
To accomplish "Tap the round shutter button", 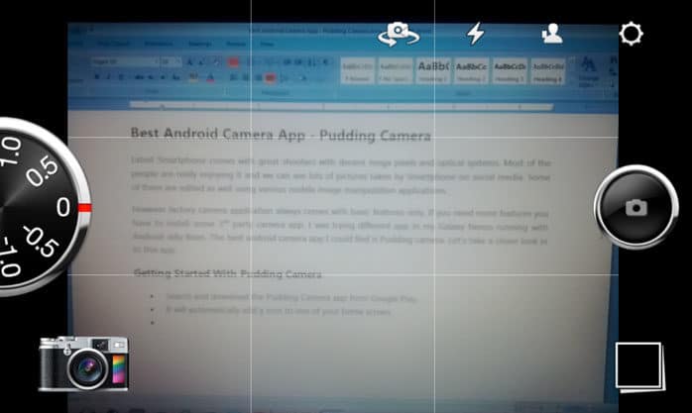I will (635, 207).
